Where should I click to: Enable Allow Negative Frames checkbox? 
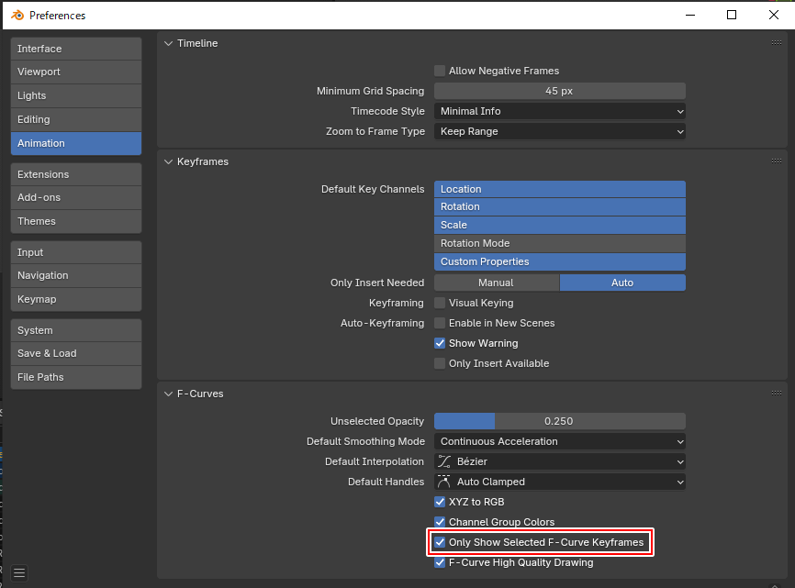pyautogui.click(x=440, y=71)
